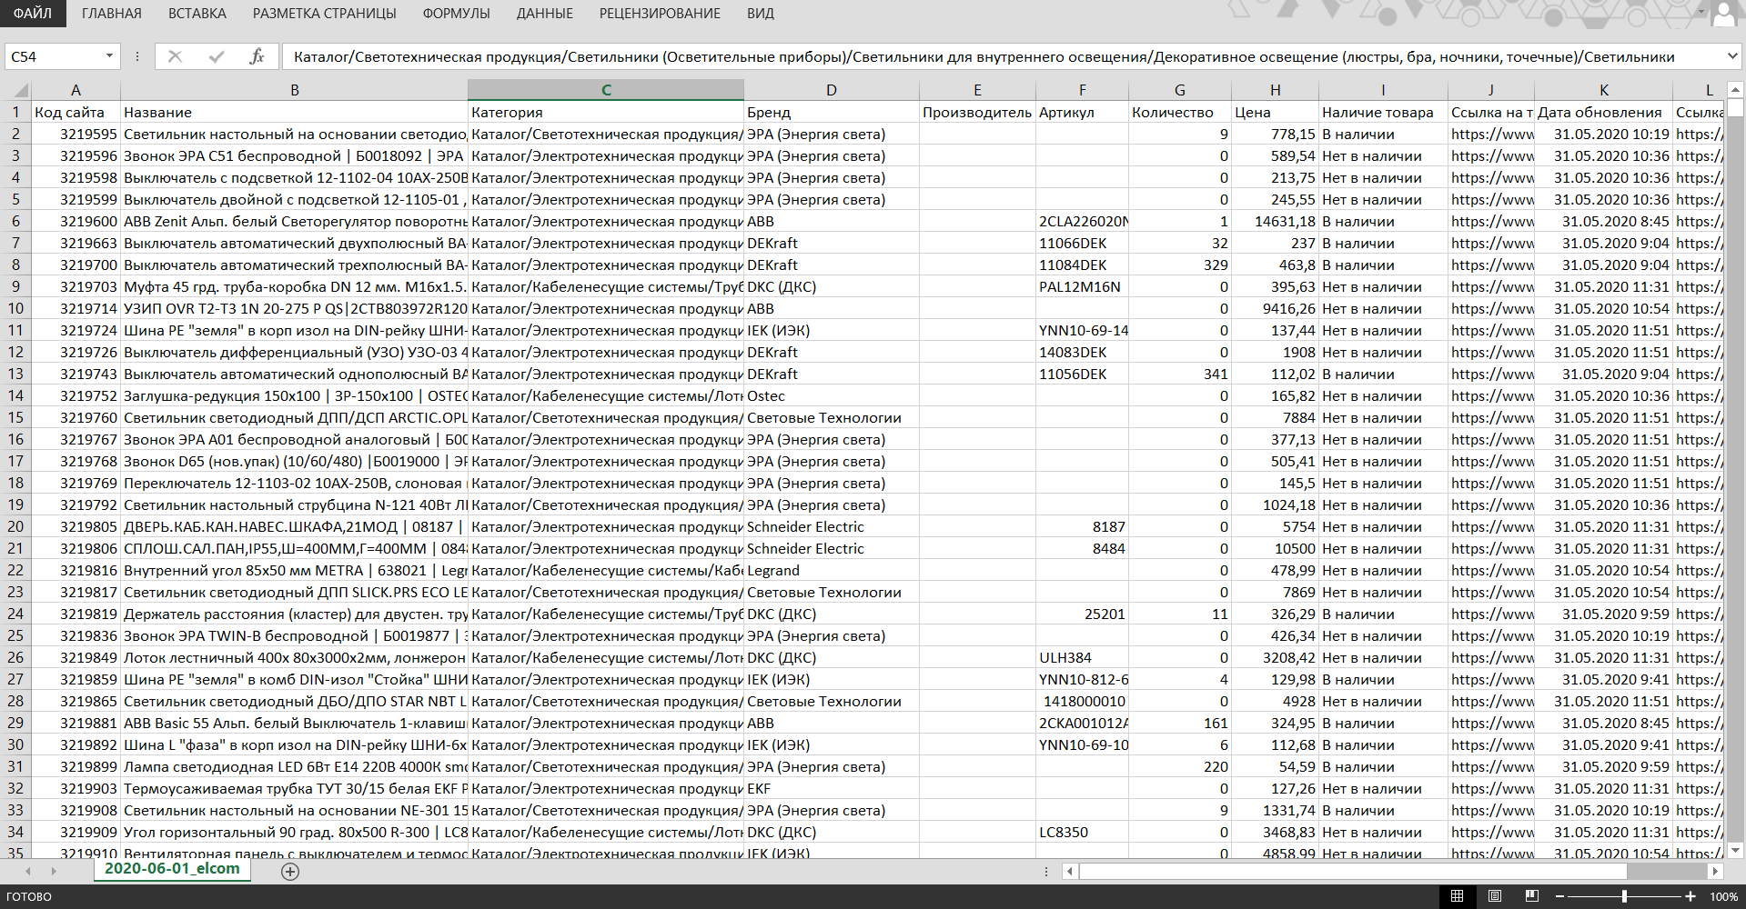Select the Legrand brand cell
This screenshot has height=909, width=1746.
tap(831, 571)
